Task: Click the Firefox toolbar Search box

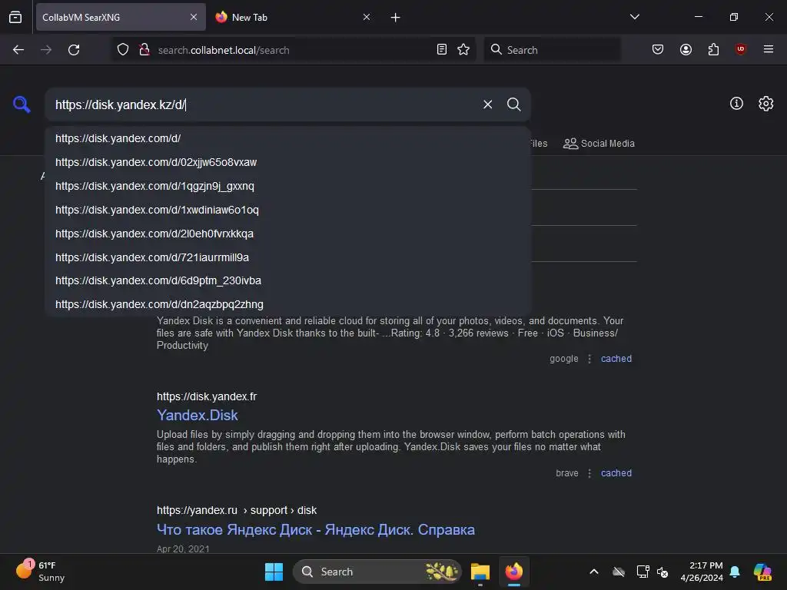Action: [x=552, y=49]
